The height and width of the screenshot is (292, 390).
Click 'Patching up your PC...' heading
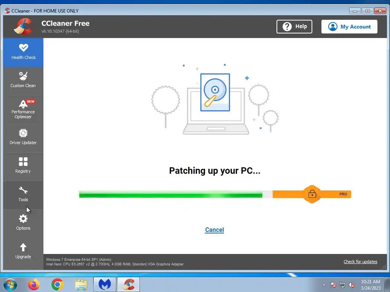point(215,171)
